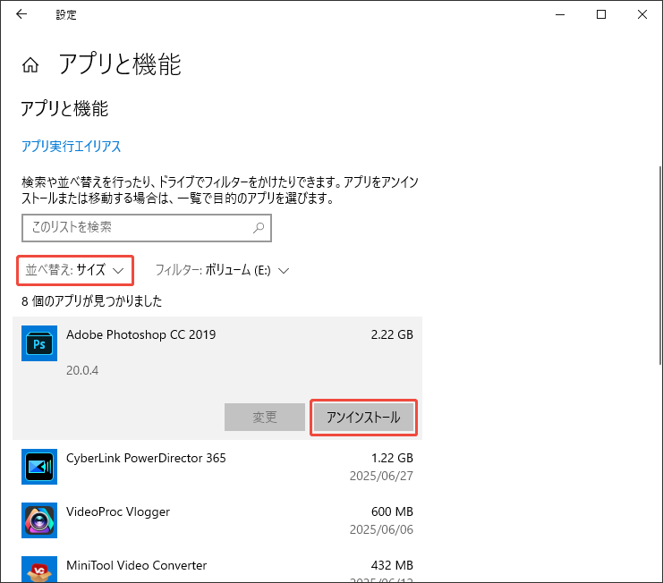Select MiniTool Video Converter entry
663x583 pixels.
pos(217,565)
